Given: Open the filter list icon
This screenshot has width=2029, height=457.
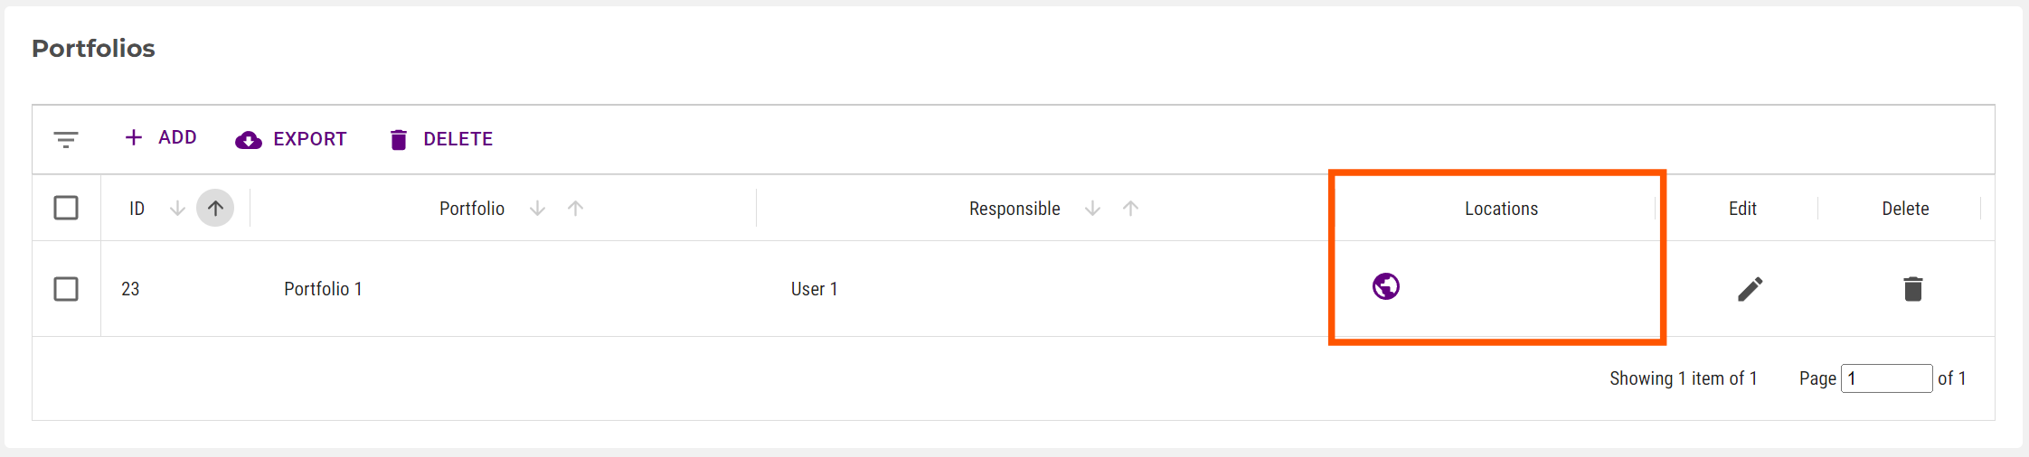Looking at the screenshot, I should pos(66,139).
